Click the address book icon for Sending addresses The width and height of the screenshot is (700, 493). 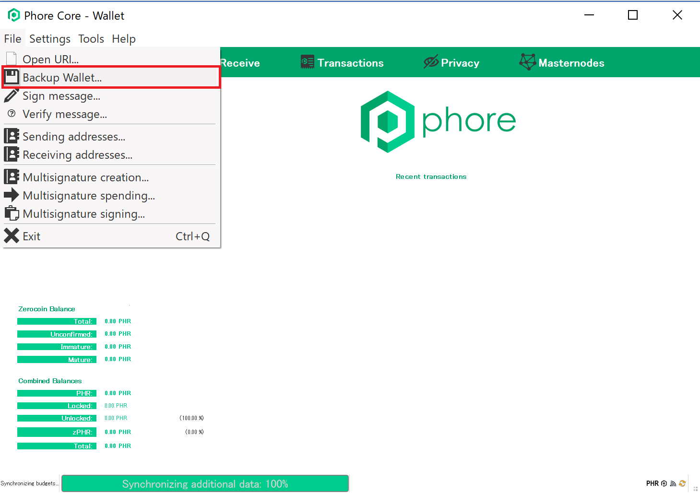coord(12,136)
